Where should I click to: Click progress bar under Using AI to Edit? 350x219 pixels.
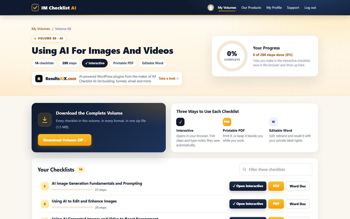72,208
